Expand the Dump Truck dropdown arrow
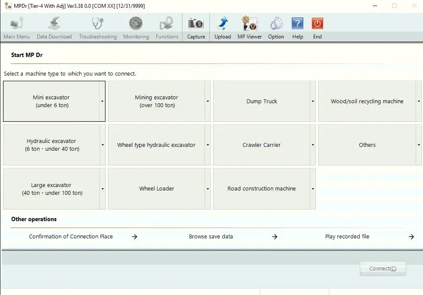The width and height of the screenshot is (423, 295). (313, 102)
